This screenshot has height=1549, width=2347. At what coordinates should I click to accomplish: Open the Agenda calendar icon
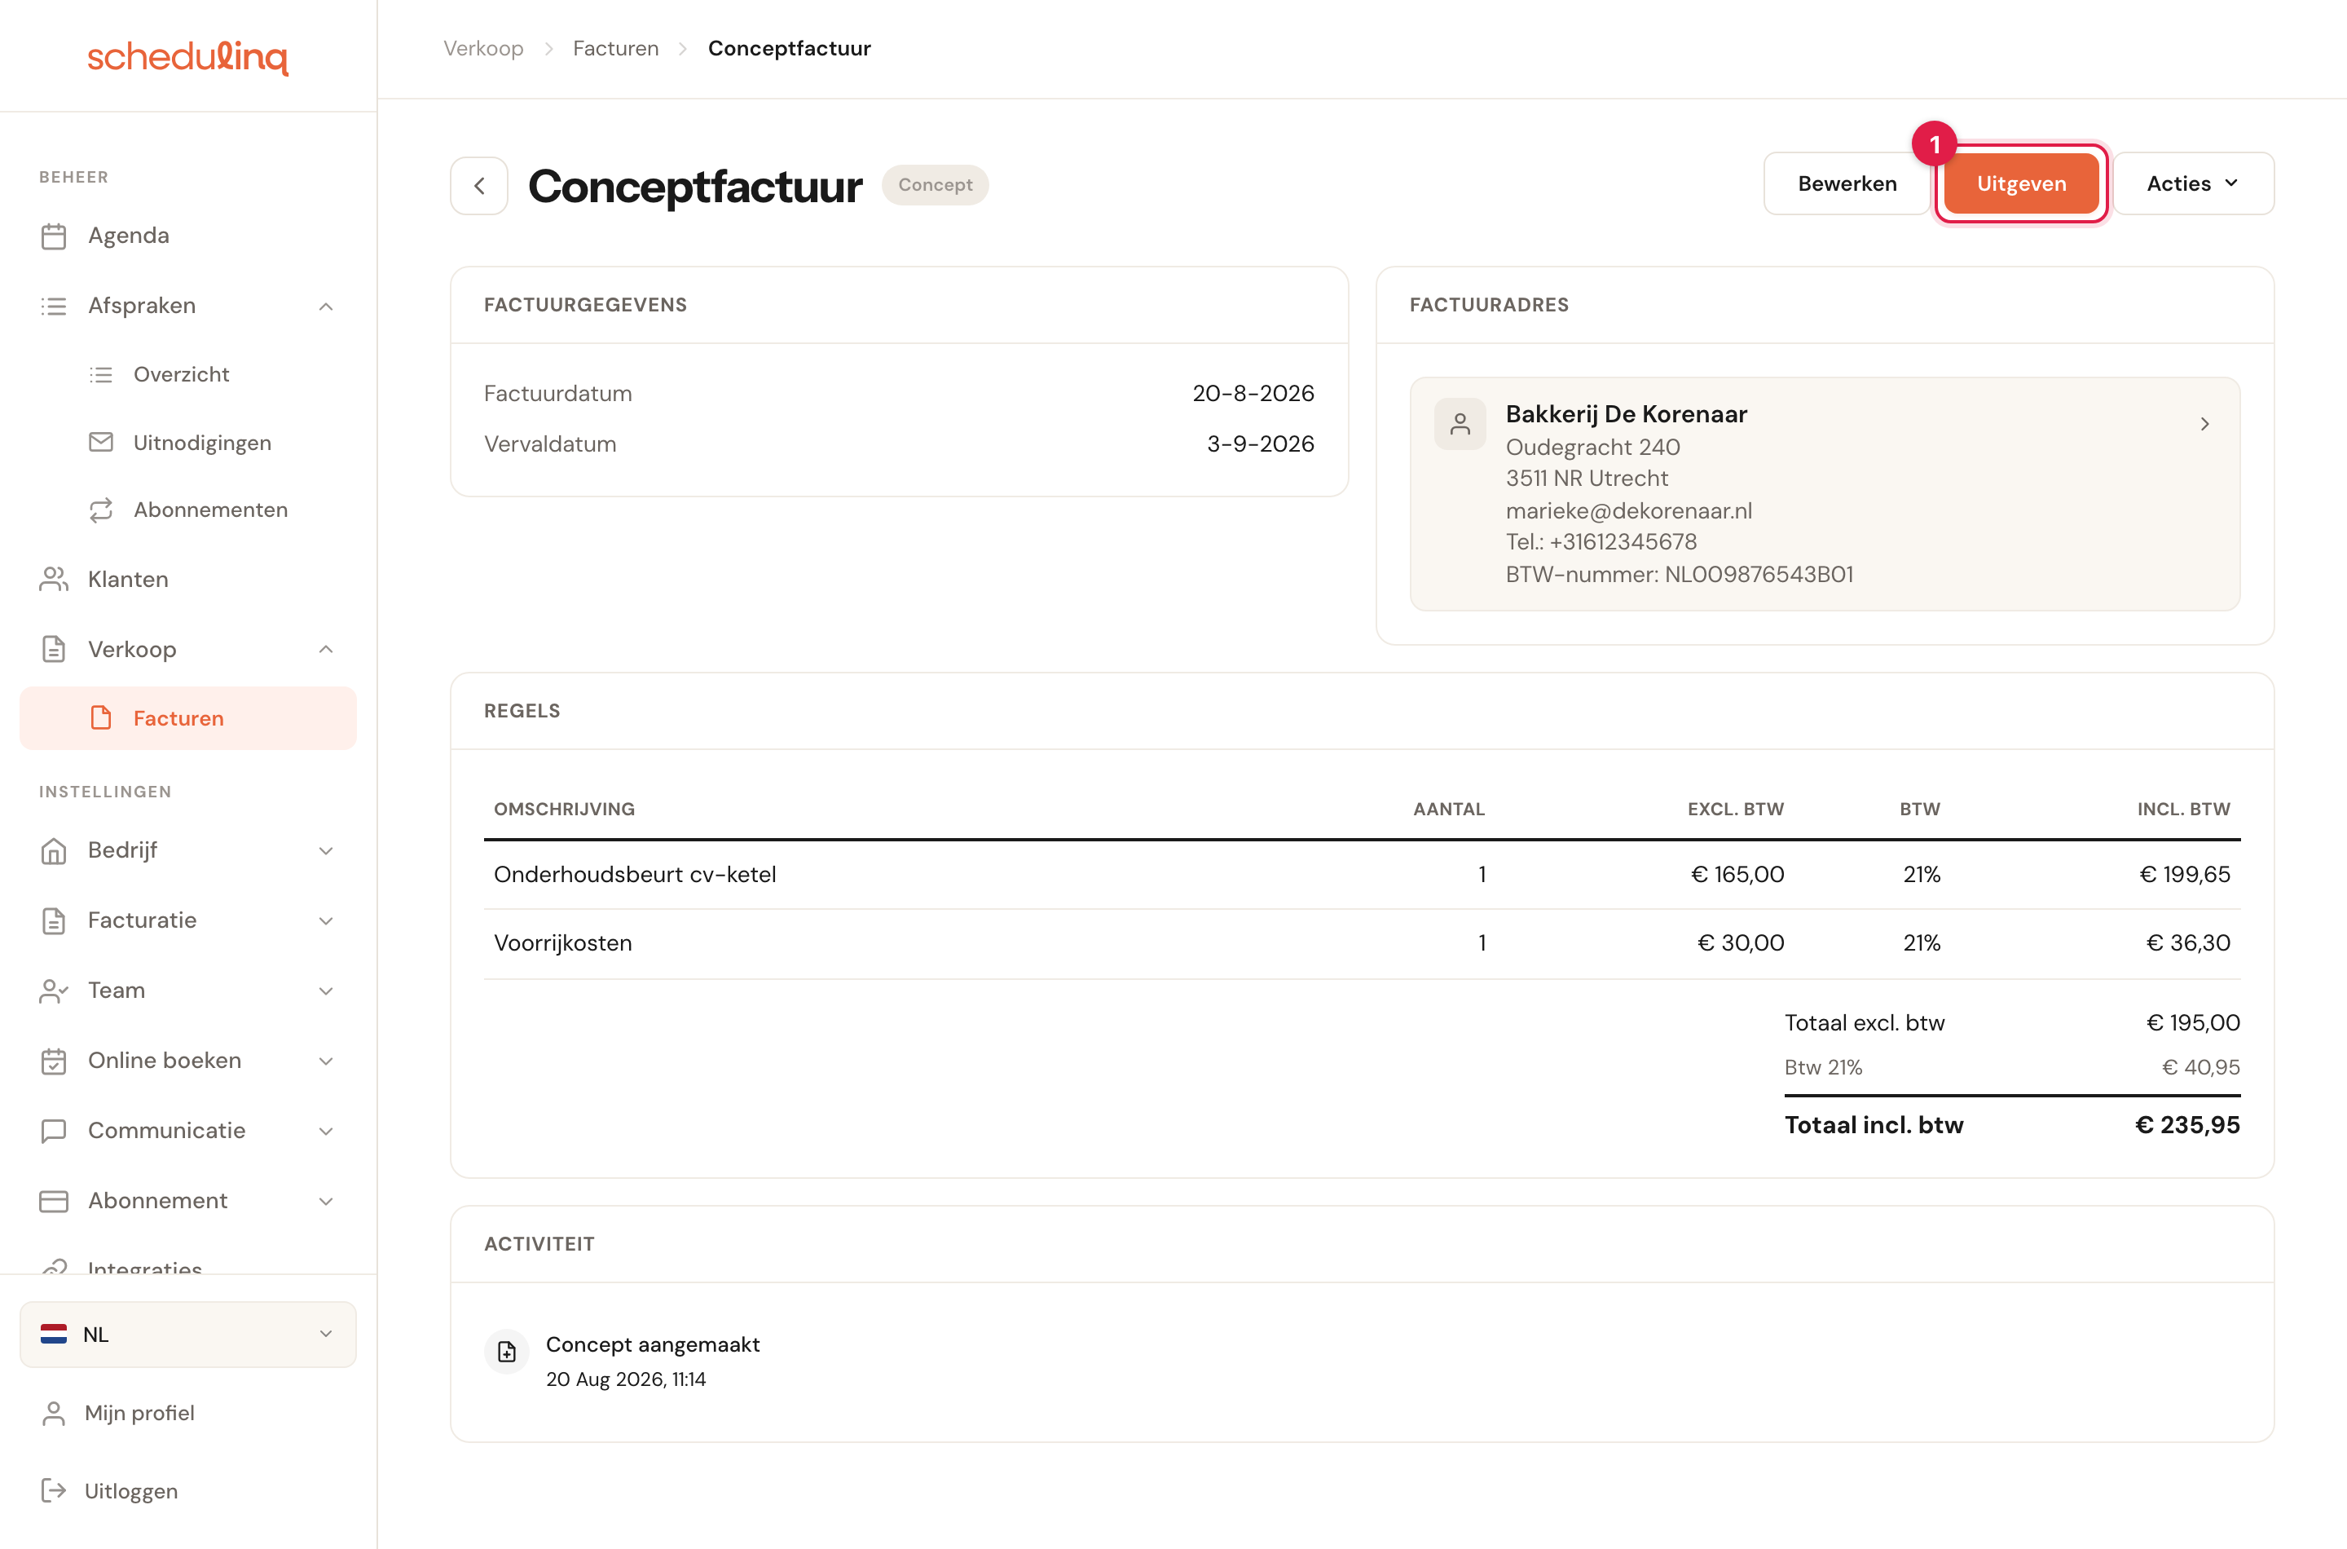point(55,236)
